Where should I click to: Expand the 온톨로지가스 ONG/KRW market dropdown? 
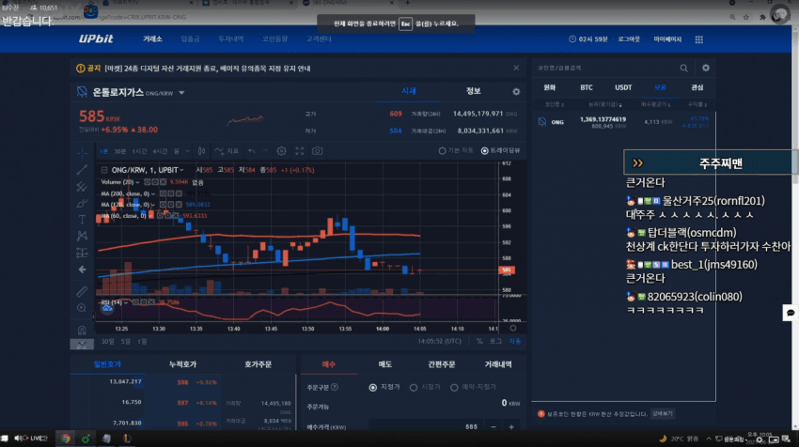pos(182,93)
